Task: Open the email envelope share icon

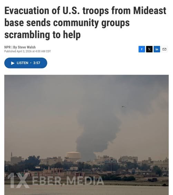Action: click(164, 49)
